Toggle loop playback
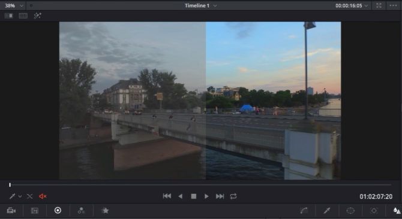402x219 pixels. tap(233, 196)
